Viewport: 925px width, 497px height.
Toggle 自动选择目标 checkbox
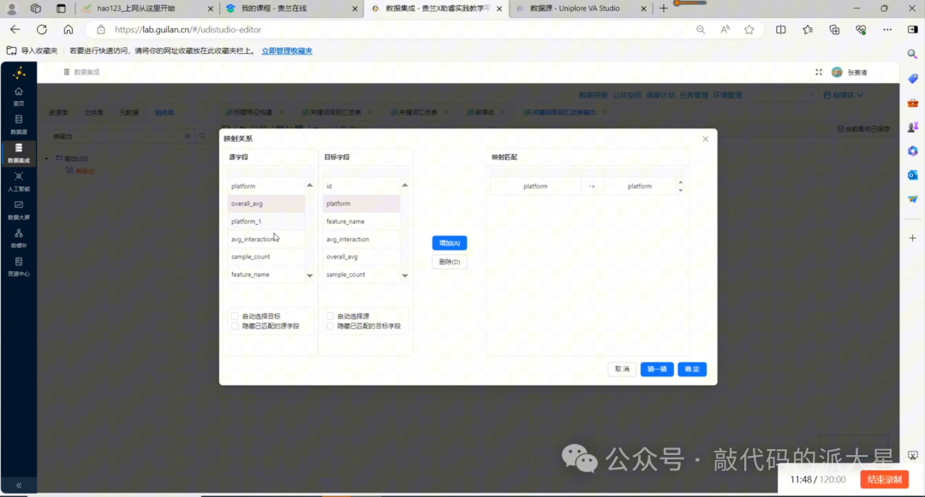pyautogui.click(x=235, y=317)
